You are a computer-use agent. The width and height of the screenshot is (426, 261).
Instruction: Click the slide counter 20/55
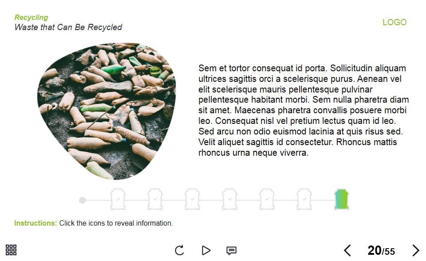[x=381, y=250]
